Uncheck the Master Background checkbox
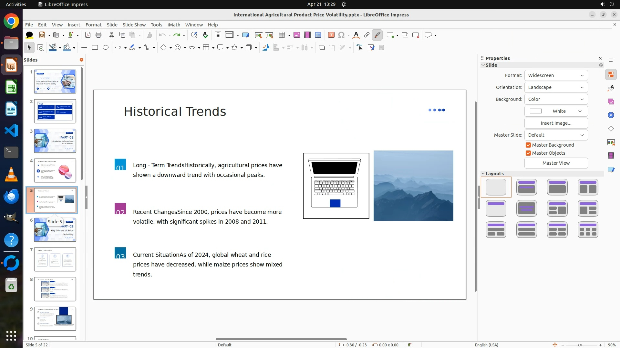 (x=528, y=145)
